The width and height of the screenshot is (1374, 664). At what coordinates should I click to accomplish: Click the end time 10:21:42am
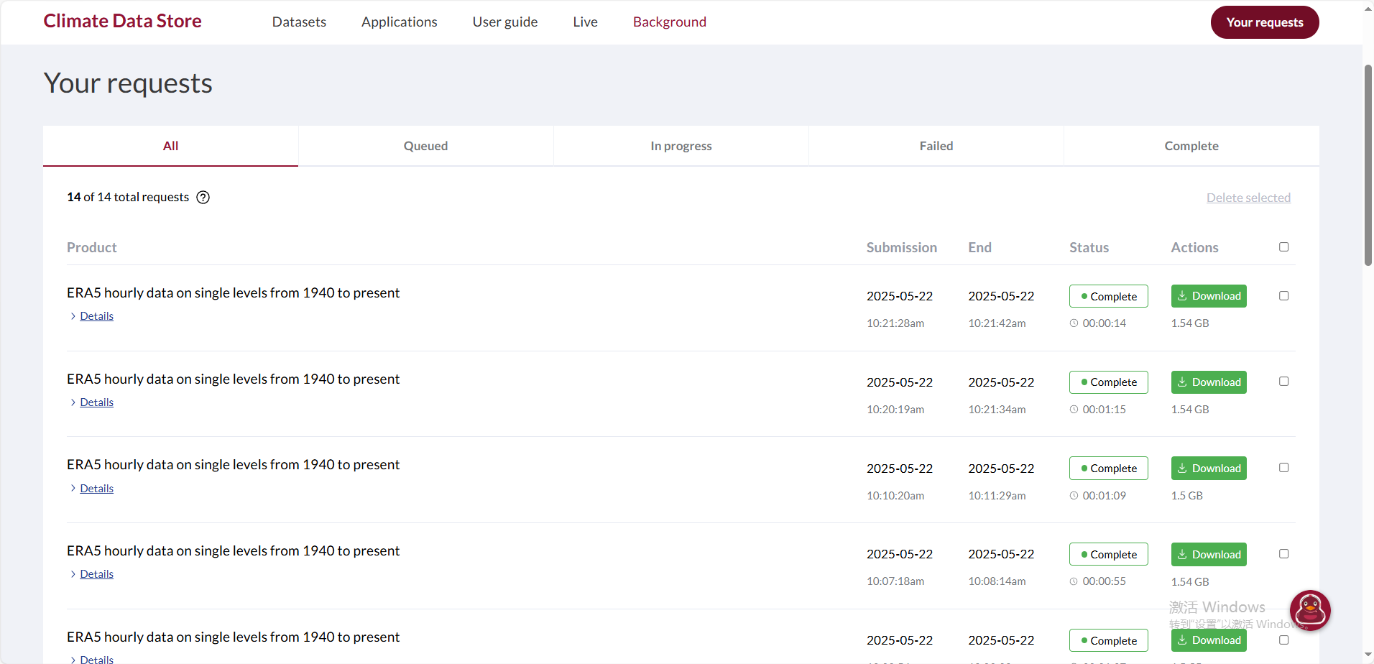(x=997, y=323)
